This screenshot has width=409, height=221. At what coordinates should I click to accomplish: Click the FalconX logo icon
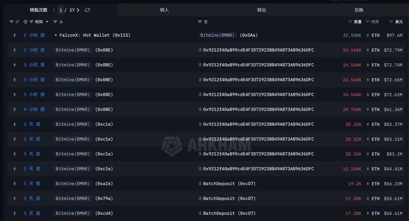click(56, 35)
